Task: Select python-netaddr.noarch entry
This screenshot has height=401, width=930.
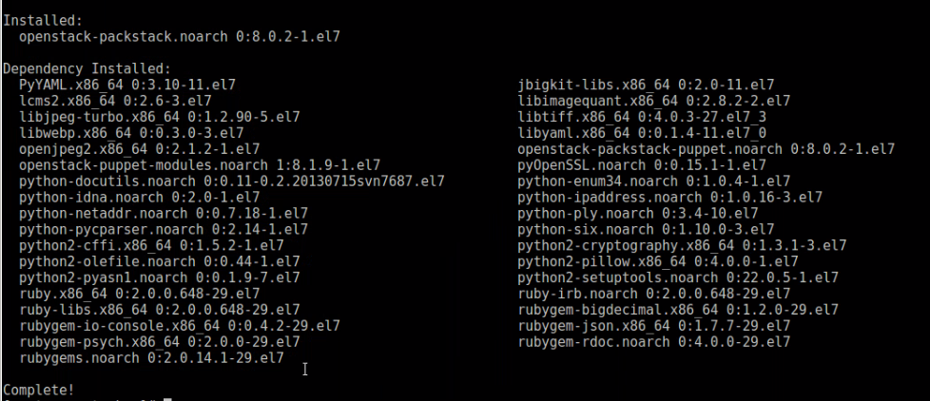Action: click(164, 213)
